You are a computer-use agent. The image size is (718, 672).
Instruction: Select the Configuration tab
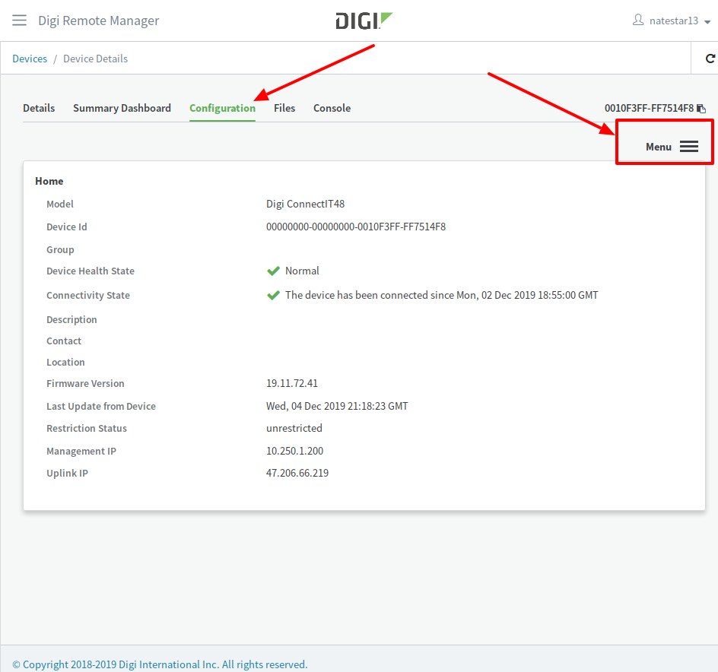point(223,108)
